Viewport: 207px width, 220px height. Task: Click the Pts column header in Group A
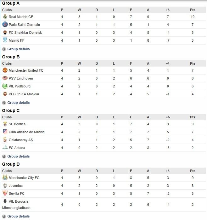point(193,10)
